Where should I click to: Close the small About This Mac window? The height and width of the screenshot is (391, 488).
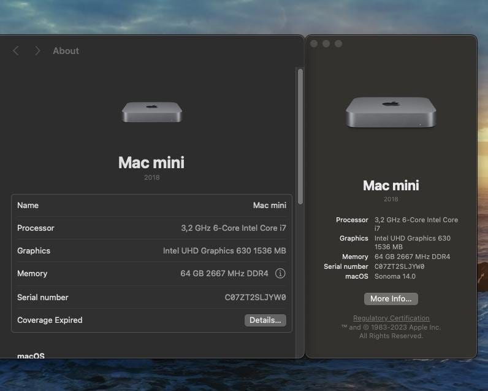(x=314, y=44)
